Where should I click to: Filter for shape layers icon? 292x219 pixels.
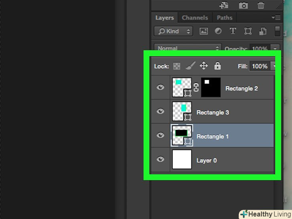tap(248, 31)
